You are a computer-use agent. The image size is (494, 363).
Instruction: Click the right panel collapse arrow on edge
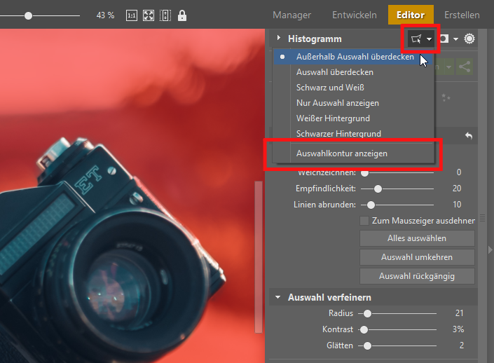490,249
